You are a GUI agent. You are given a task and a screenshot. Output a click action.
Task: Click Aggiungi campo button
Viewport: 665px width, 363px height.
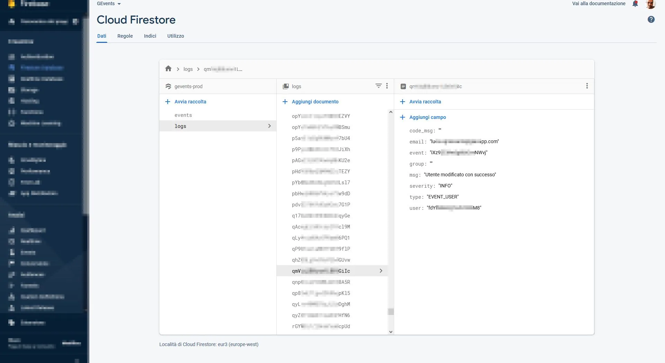point(428,117)
